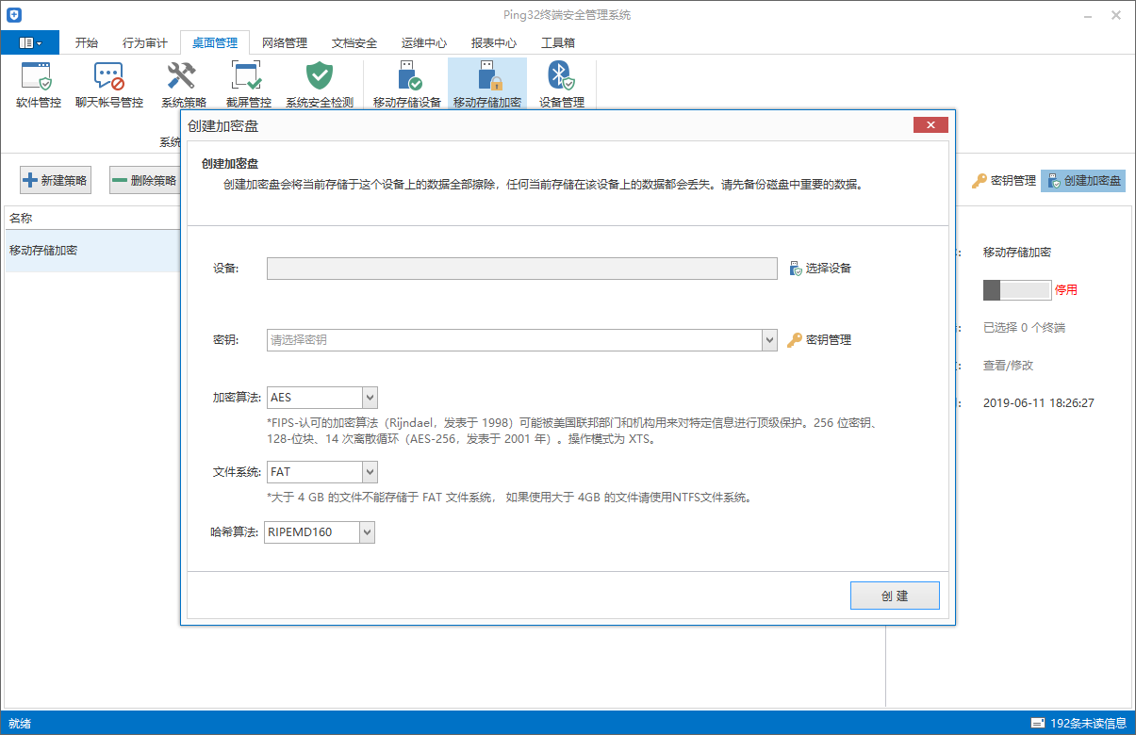This screenshot has width=1136, height=735.
Task: Click 密钥管理 link inside the dialog
Action: [x=819, y=340]
